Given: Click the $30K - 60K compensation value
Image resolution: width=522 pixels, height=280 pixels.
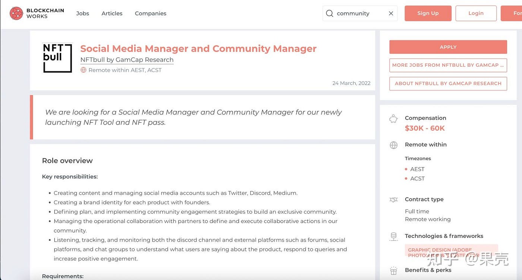Looking at the screenshot, I should [425, 128].
